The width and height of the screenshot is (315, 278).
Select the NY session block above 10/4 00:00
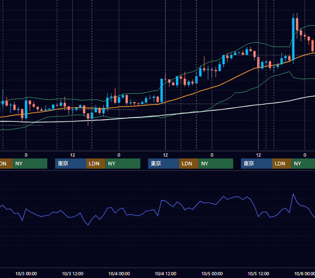click(x=123, y=164)
